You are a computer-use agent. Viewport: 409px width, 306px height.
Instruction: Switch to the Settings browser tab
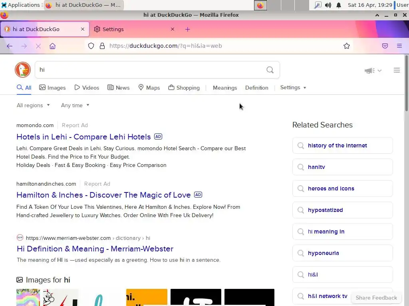[134, 29]
